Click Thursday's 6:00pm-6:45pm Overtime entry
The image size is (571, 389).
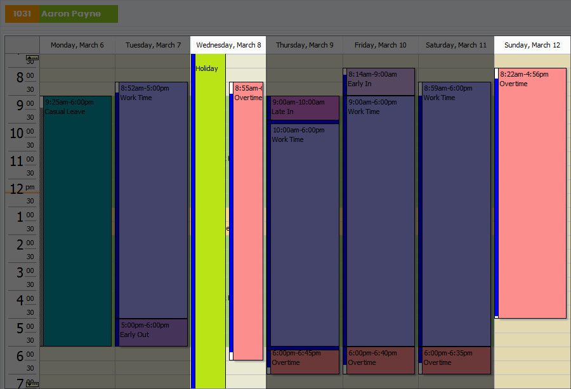click(305, 361)
